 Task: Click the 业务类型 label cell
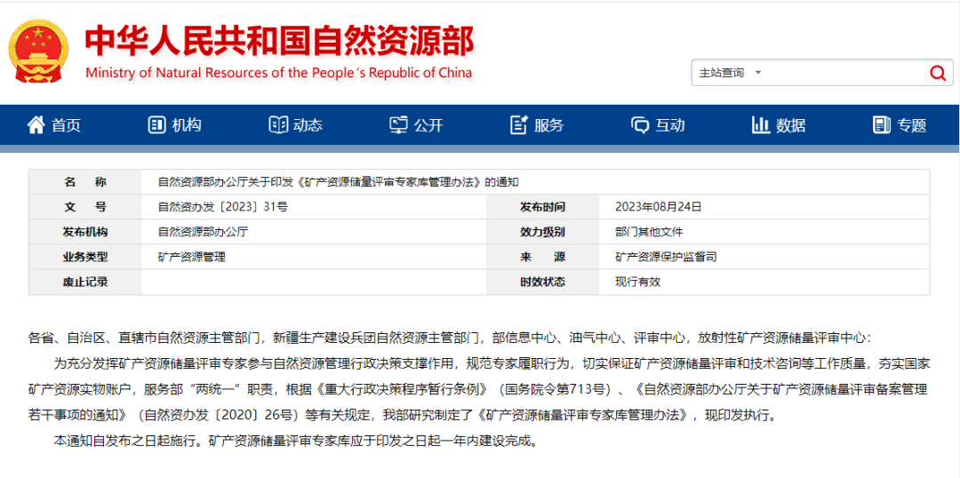pyautogui.click(x=85, y=257)
